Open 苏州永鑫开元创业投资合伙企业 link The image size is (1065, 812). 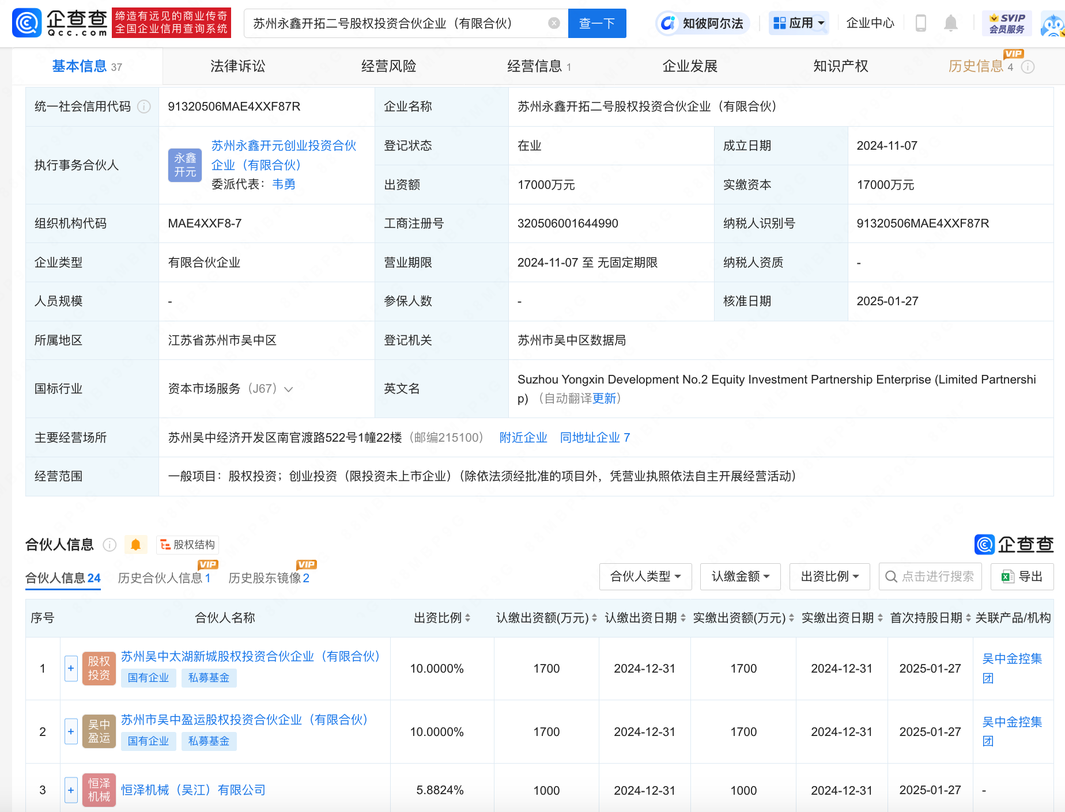284,155
